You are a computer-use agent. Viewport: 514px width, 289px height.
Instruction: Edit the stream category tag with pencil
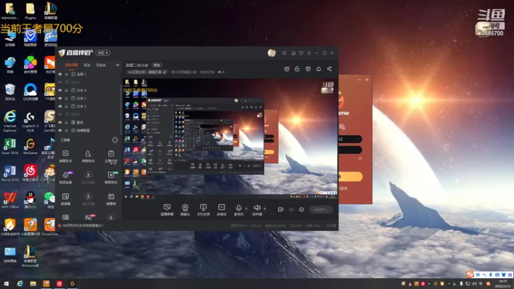tap(164, 72)
